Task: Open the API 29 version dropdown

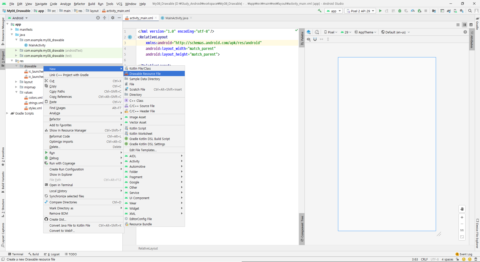Action: coord(346,32)
